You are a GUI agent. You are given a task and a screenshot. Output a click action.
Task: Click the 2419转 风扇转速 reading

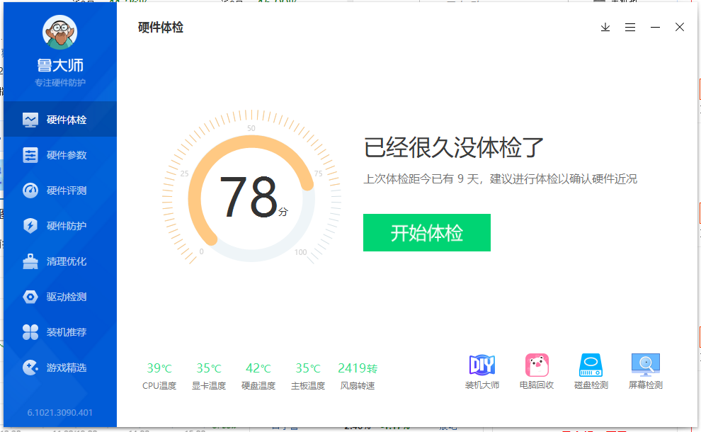tap(358, 368)
